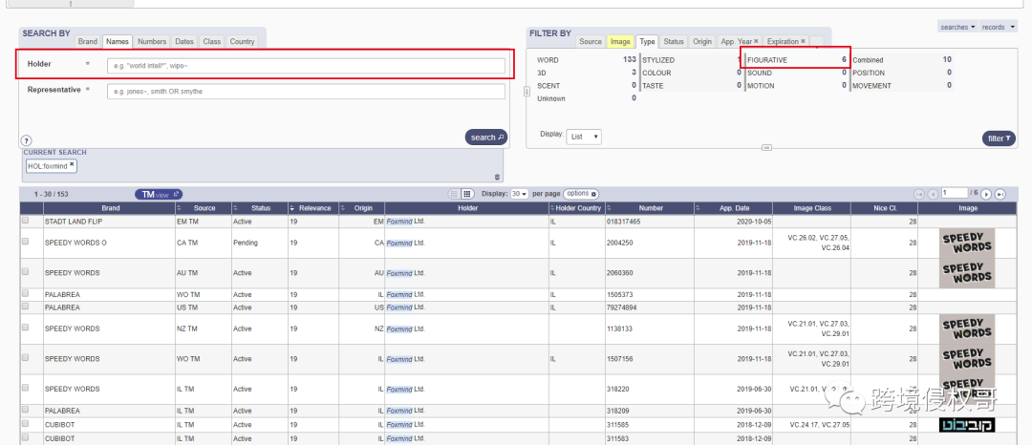Go to next results page
Screen dimensions: 1032x445
click(x=986, y=194)
